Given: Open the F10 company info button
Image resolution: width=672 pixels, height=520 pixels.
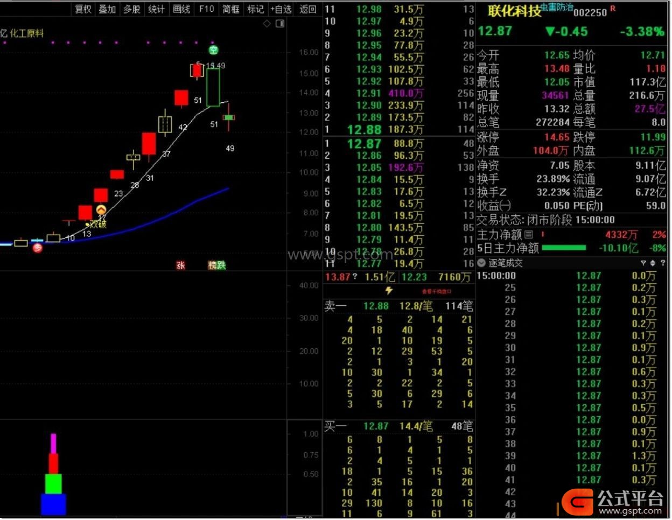Looking at the screenshot, I should 207,9.
